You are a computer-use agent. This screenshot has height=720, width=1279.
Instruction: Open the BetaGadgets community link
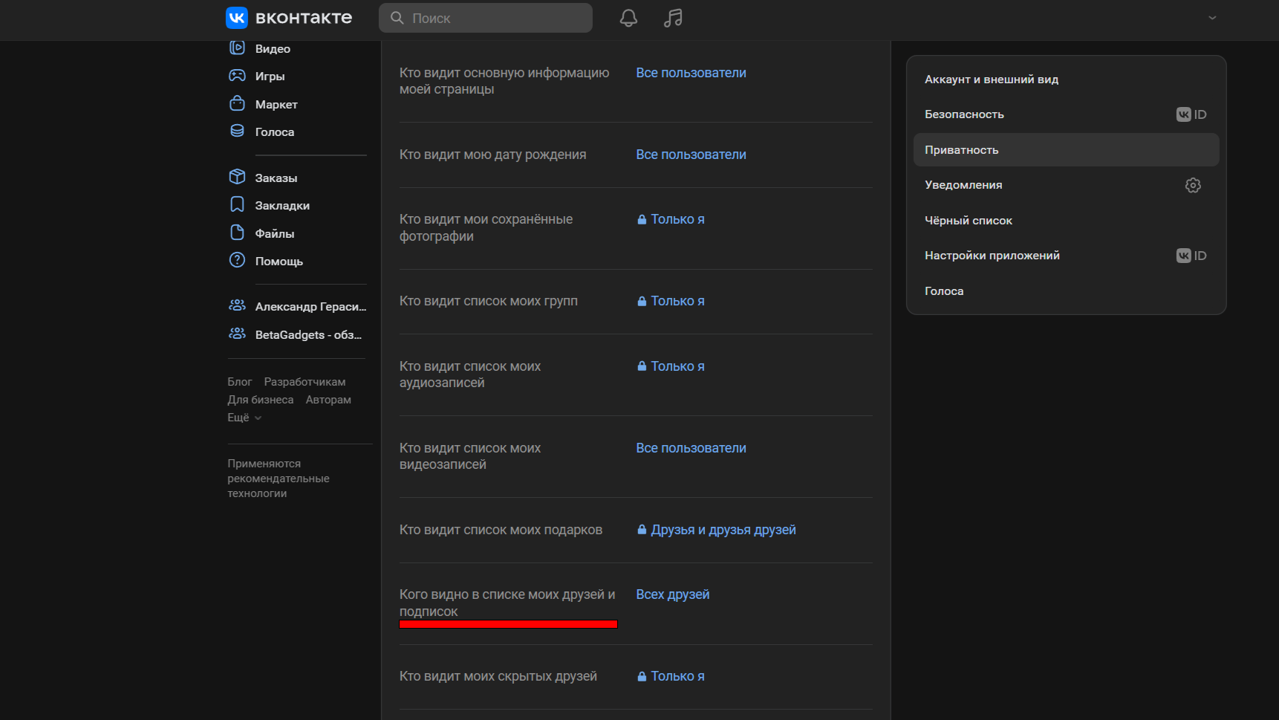coord(307,335)
